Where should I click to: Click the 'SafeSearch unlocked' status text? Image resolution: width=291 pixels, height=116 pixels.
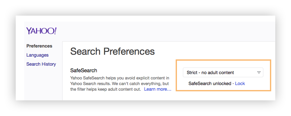(210, 83)
